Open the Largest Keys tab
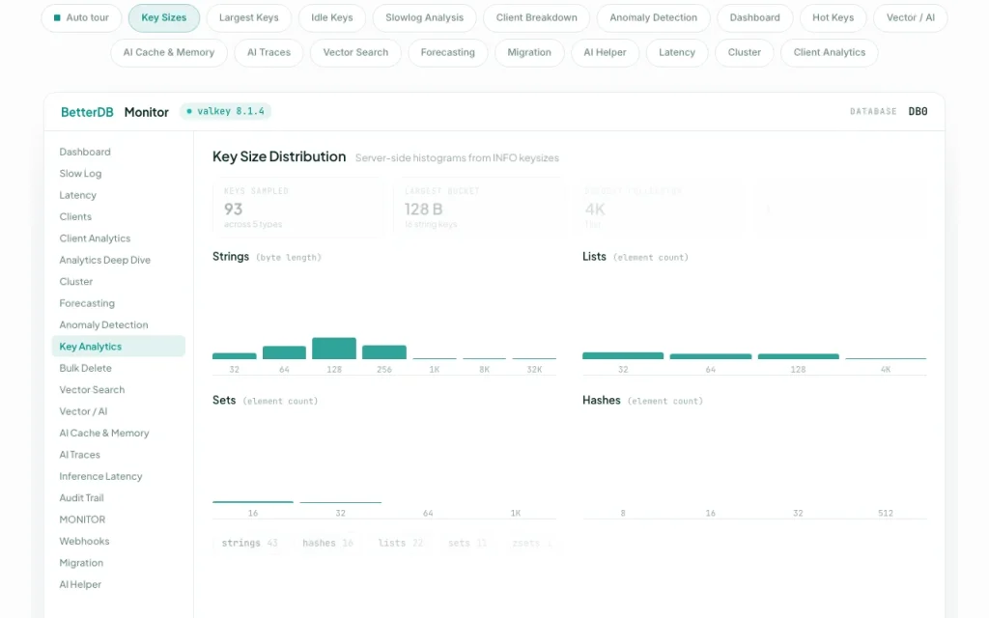The width and height of the screenshot is (989, 618). click(248, 17)
